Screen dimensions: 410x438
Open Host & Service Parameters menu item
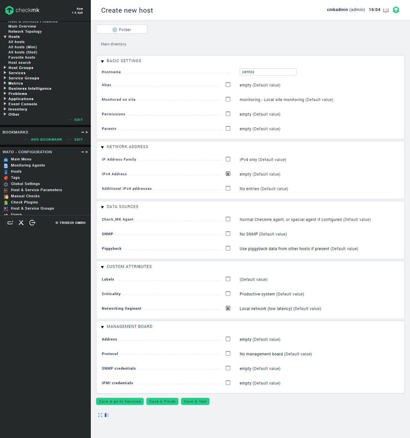[36, 190]
